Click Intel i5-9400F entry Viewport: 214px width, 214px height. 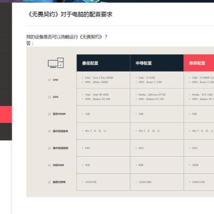(203, 78)
